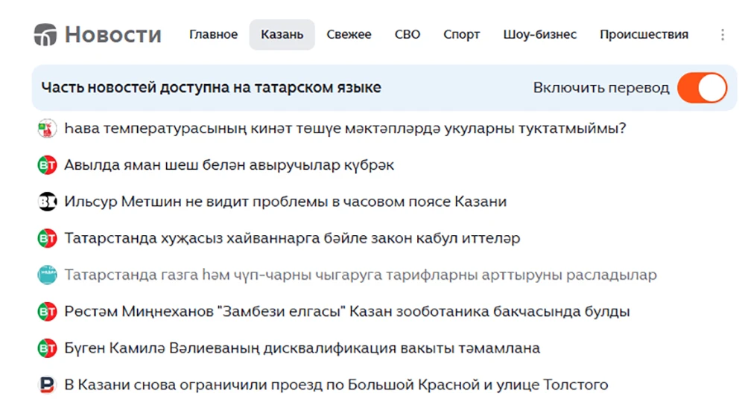This screenshot has width=745, height=410.
Task: Click source icon beside the һава температурасының headline
Action: pos(47,129)
